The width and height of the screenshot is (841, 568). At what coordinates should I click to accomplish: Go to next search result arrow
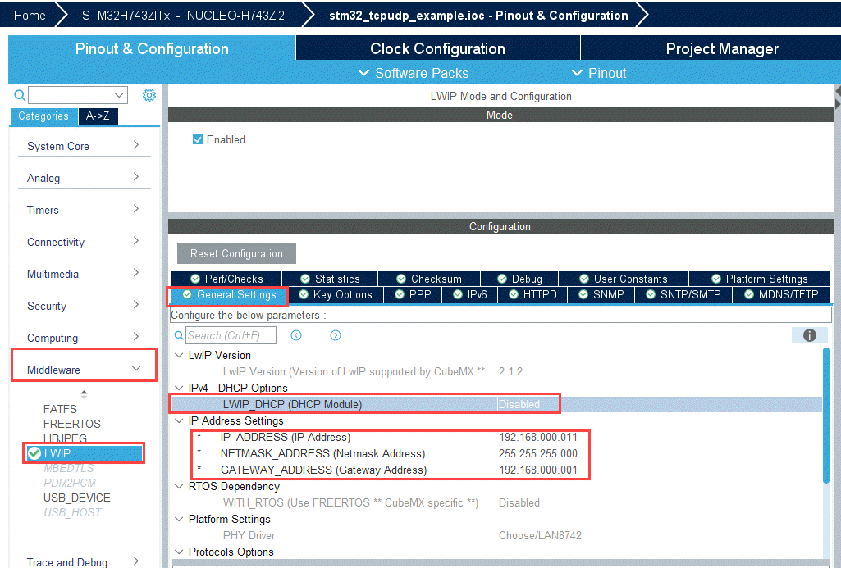pyautogui.click(x=336, y=335)
